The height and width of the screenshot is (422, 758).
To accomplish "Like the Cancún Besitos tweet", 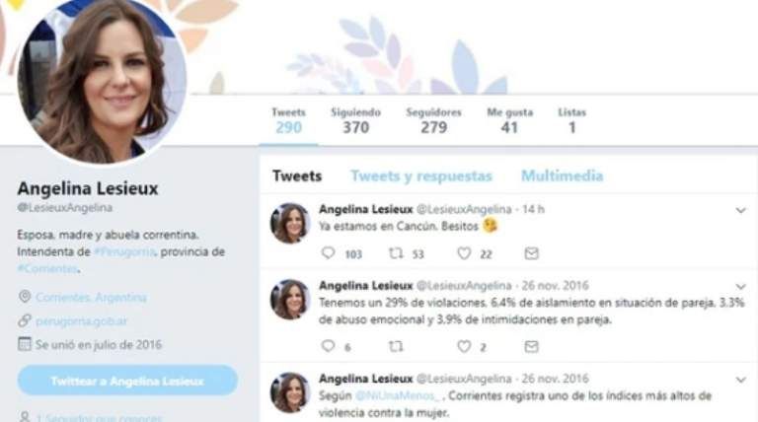I will 464,253.
